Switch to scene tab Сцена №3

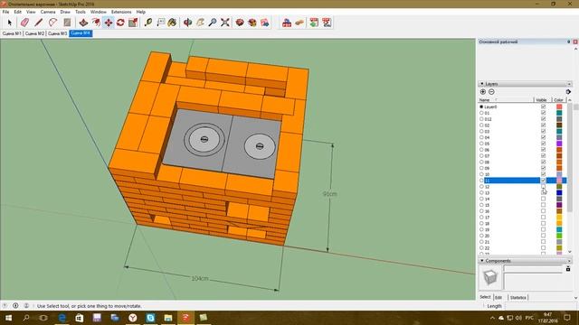(x=58, y=33)
